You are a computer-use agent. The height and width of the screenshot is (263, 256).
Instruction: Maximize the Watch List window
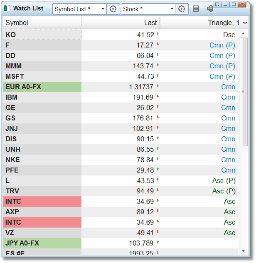pyautogui.click(x=234, y=4)
